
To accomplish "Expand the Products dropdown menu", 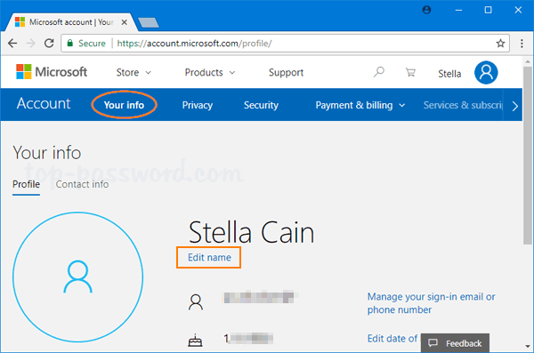I will coord(210,73).
